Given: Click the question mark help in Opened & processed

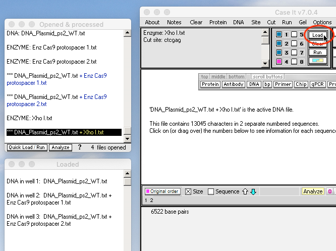Looking at the screenshot, I should (80, 147).
